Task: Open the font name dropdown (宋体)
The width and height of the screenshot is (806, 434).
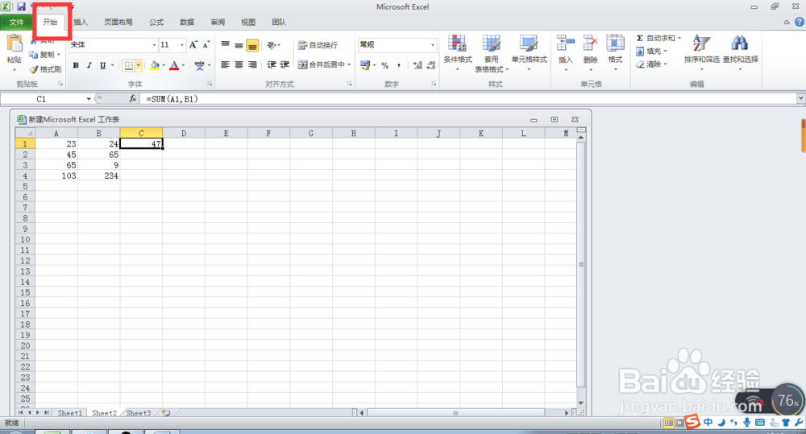Action: click(x=154, y=45)
